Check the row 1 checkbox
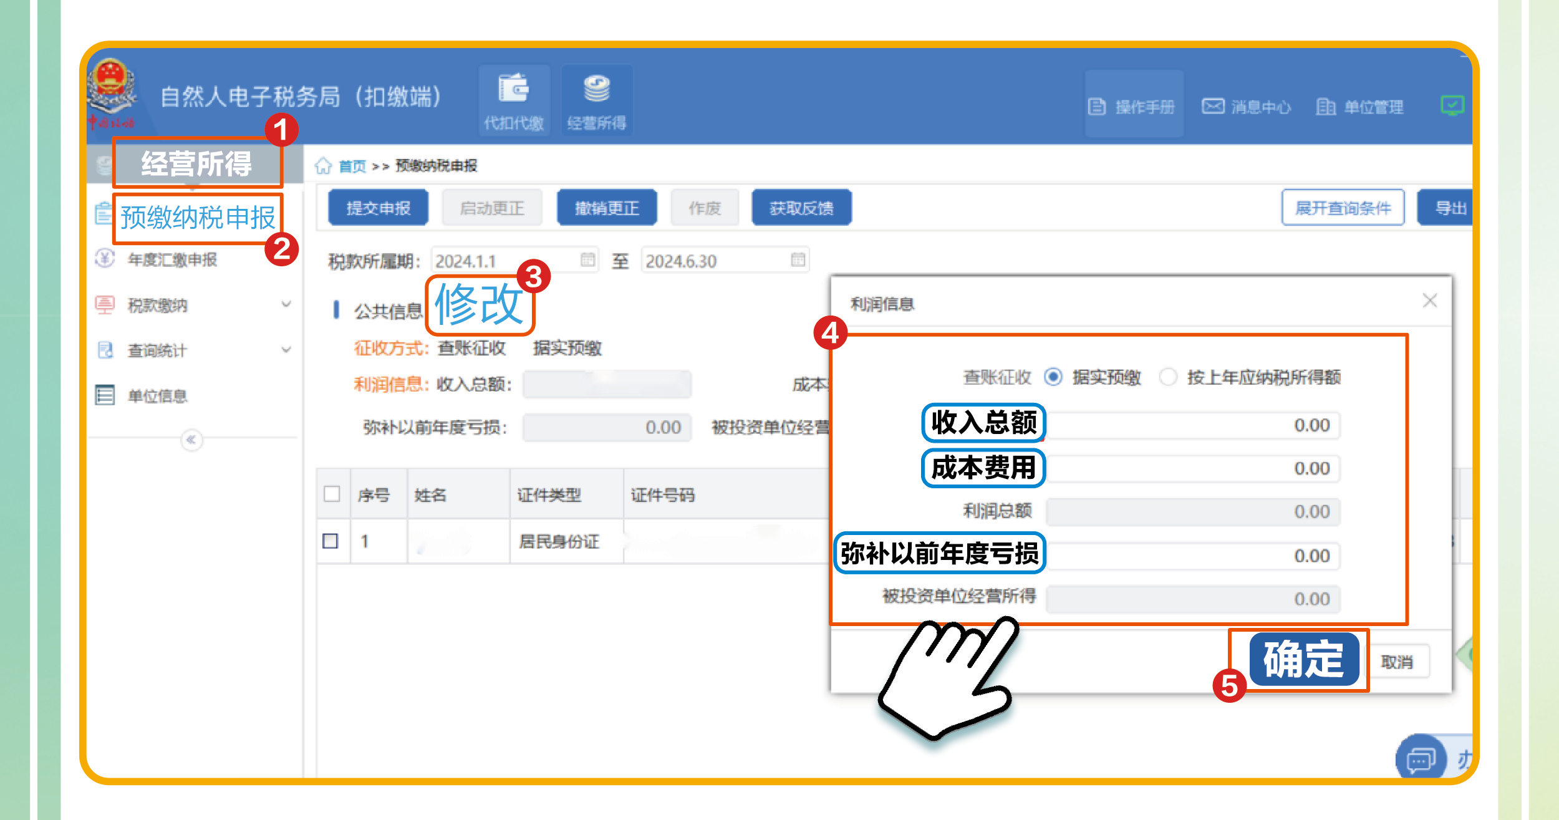 point(331,541)
